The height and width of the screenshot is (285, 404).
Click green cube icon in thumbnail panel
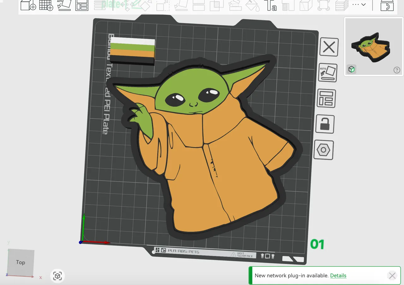point(351,69)
